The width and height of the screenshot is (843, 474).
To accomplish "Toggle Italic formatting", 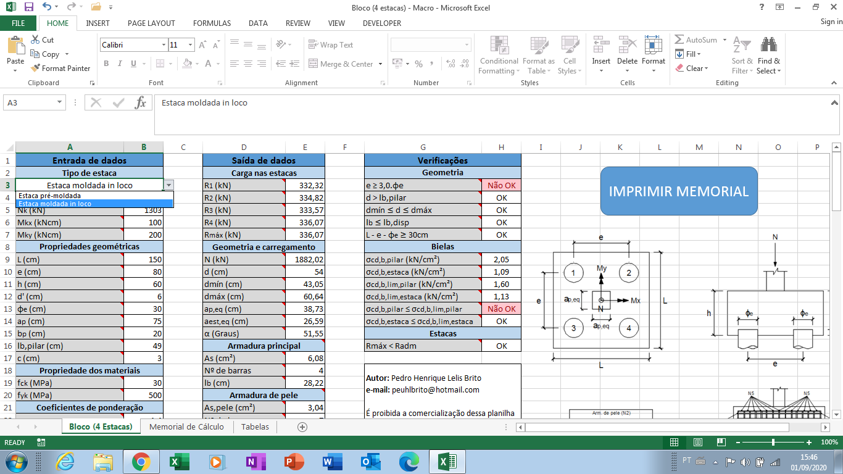I will click(x=120, y=64).
